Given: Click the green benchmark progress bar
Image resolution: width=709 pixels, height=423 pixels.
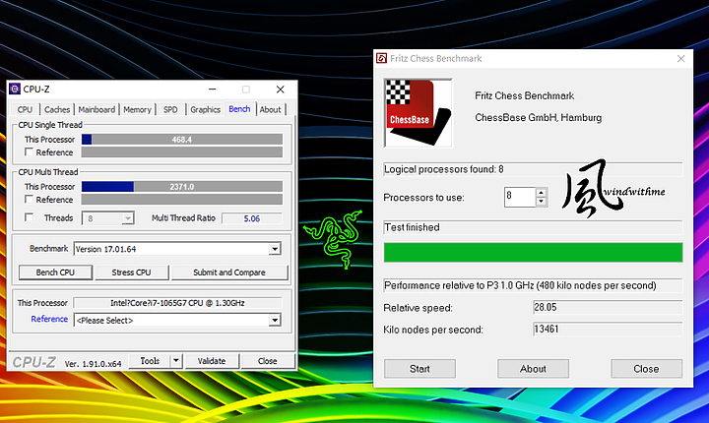Looking at the screenshot, I should tap(533, 252).
